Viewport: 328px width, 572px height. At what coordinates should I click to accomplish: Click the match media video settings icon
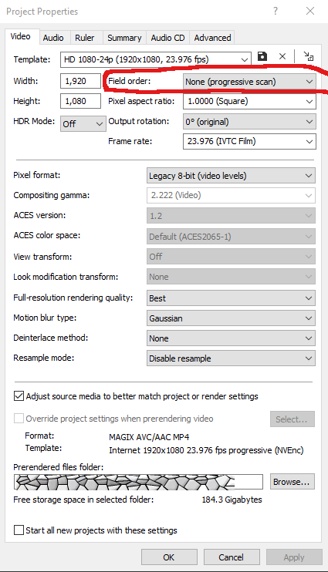309,56
